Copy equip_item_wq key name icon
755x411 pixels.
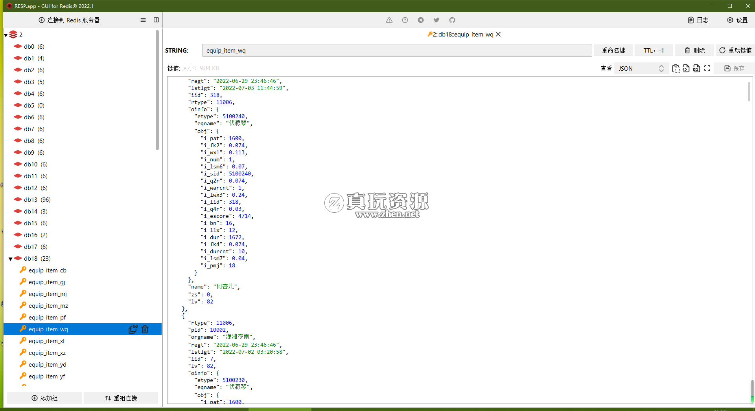133,329
